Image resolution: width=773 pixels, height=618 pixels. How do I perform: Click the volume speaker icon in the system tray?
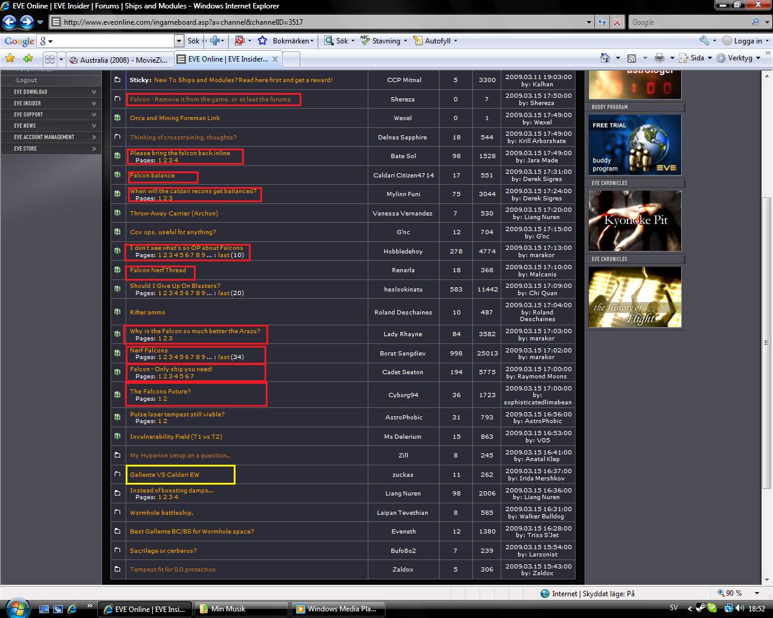point(741,608)
